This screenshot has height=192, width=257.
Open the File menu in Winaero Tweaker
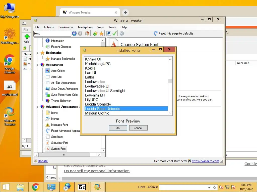pyautogui.click(x=37, y=27)
